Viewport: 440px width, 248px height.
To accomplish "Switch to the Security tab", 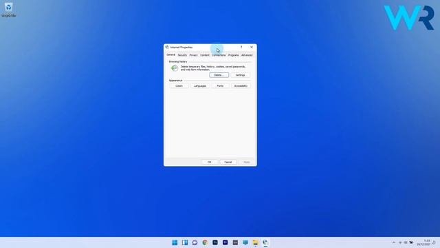I will [182, 55].
